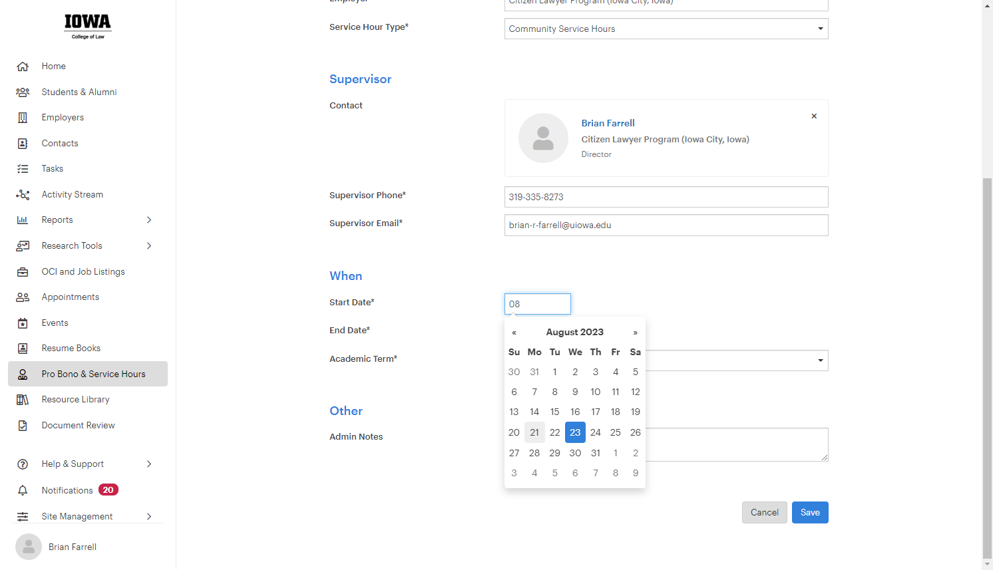This screenshot has height=570, width=993.
Task: Click the Reports bar chart icon
Action: pos(23,220)
